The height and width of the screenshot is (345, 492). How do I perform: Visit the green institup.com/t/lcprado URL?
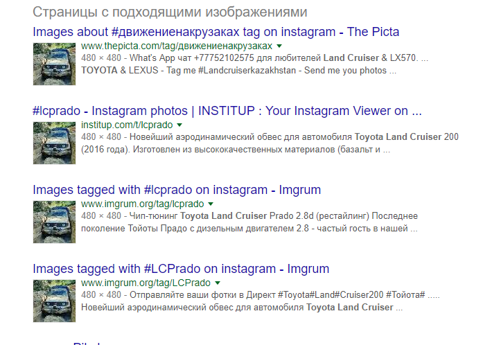pyautogui.click(x=127, y=125)
